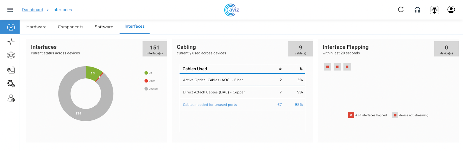Switch to the Components tab
The height and width of the screenshot is (151, 463).
coord(70,27)
